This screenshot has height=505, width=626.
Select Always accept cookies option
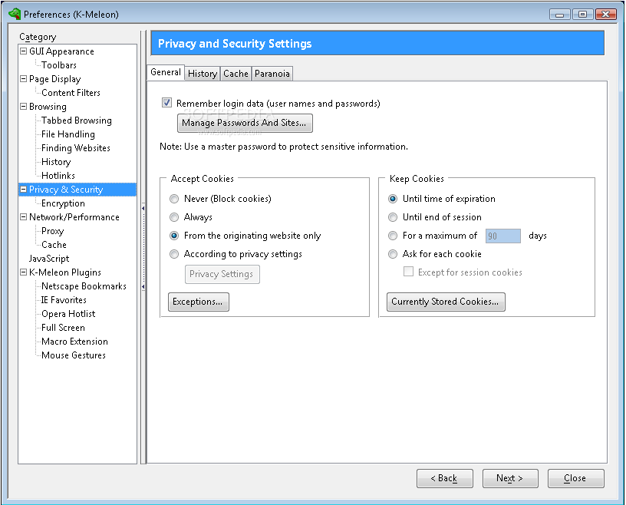click(x=174, y=217)
